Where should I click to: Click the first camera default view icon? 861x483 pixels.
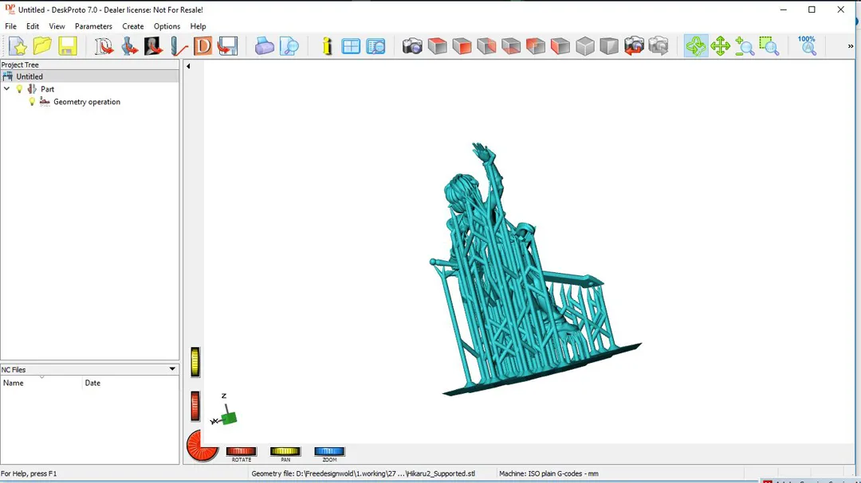point(412,46)
